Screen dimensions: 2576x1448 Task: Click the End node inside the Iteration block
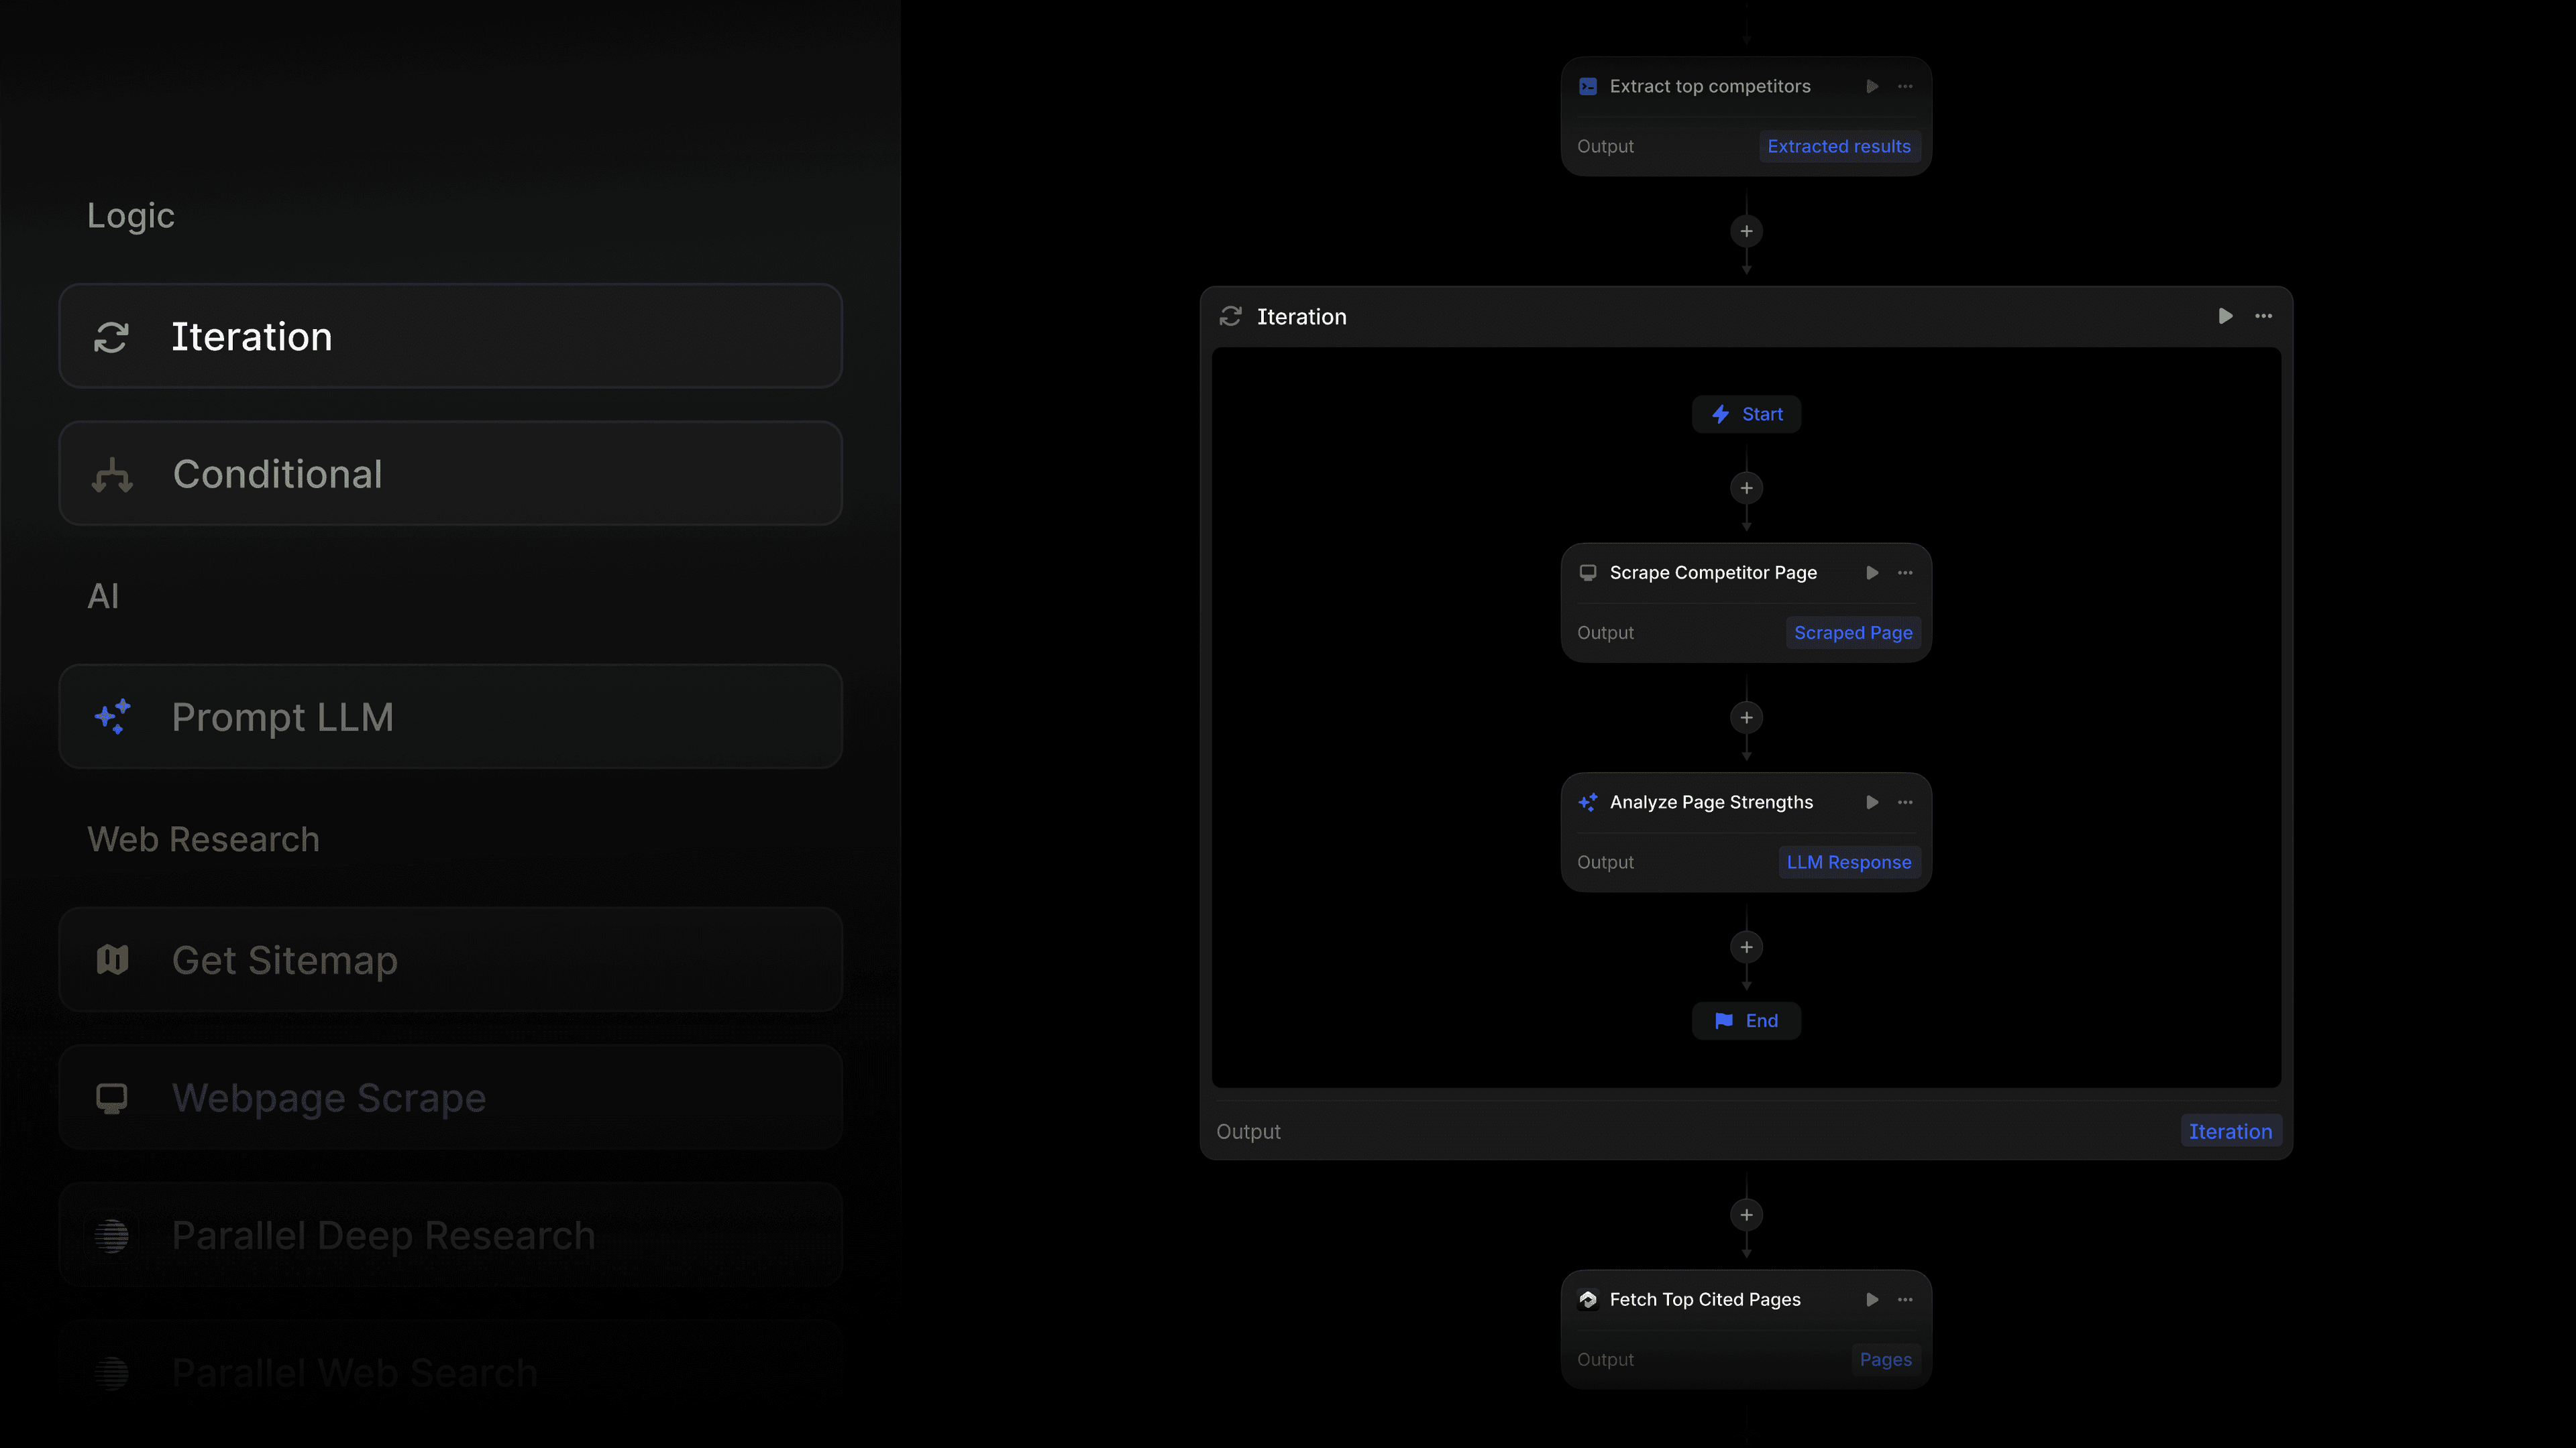(1746, 1020)
